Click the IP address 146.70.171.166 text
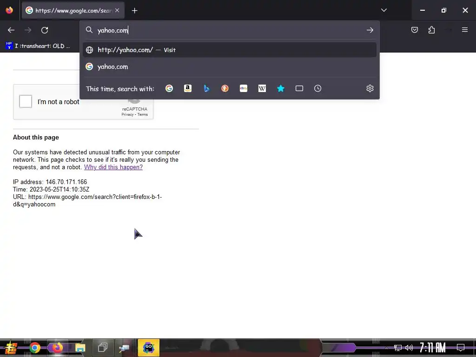The width and height of the screenshot is (476, 357). (x=50, y=182)
